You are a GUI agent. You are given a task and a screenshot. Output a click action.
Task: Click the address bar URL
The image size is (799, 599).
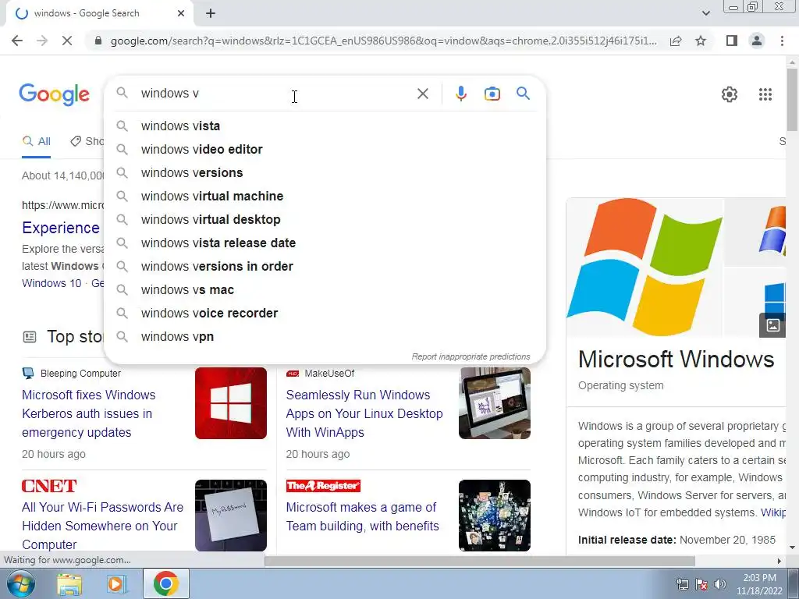coord(384,41)
